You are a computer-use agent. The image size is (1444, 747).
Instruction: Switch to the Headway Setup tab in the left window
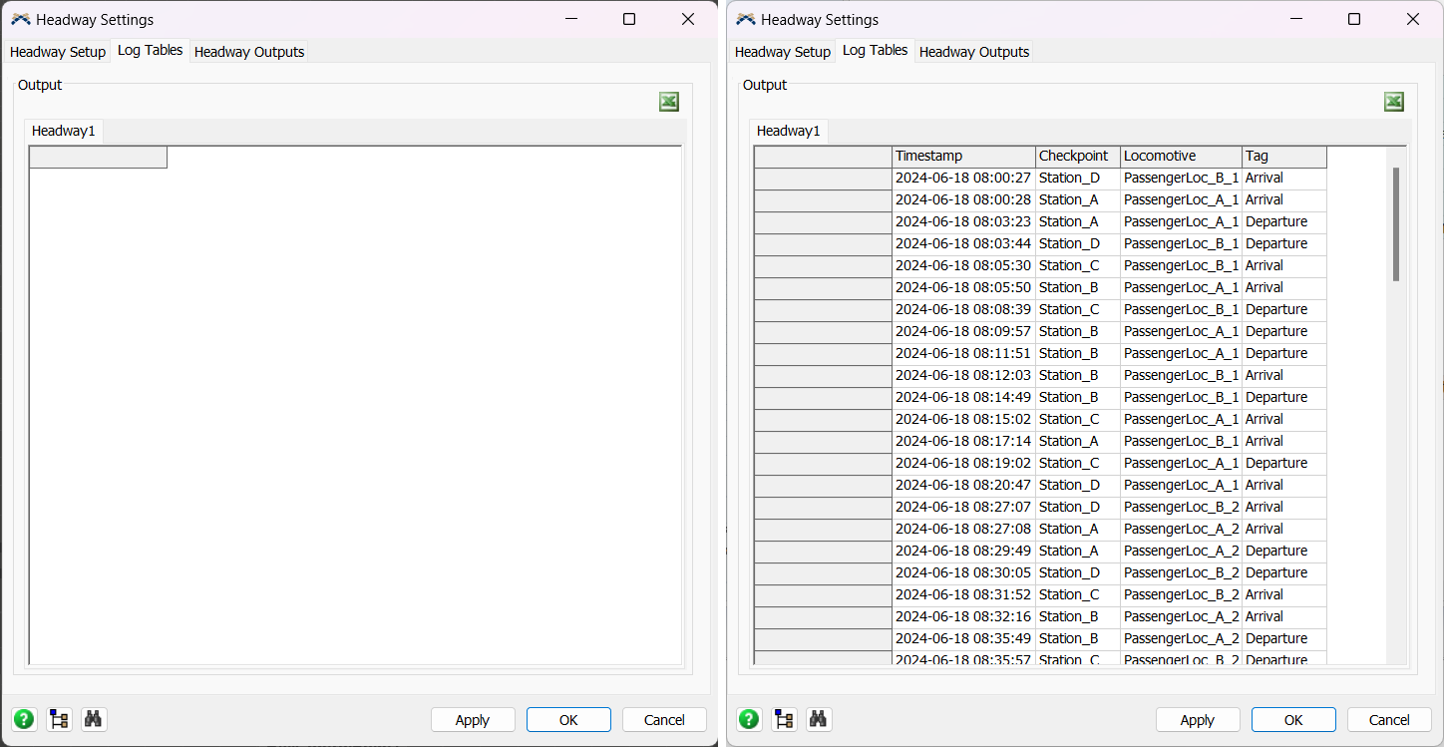pos(58,52)
